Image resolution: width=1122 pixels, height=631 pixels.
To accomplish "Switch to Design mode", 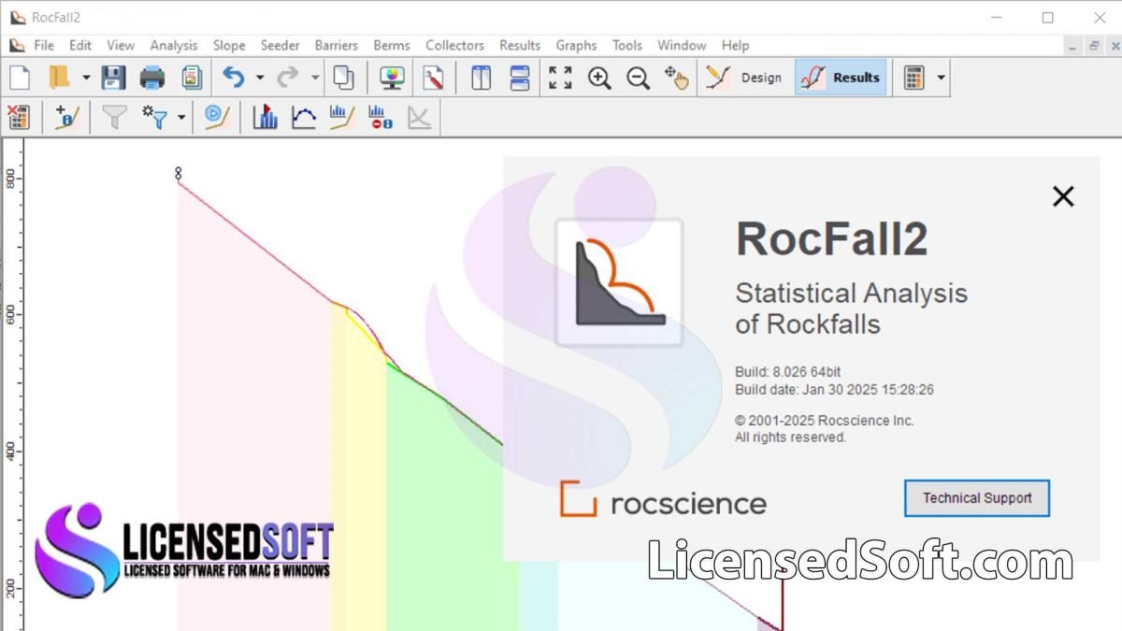I will point(744,78).
